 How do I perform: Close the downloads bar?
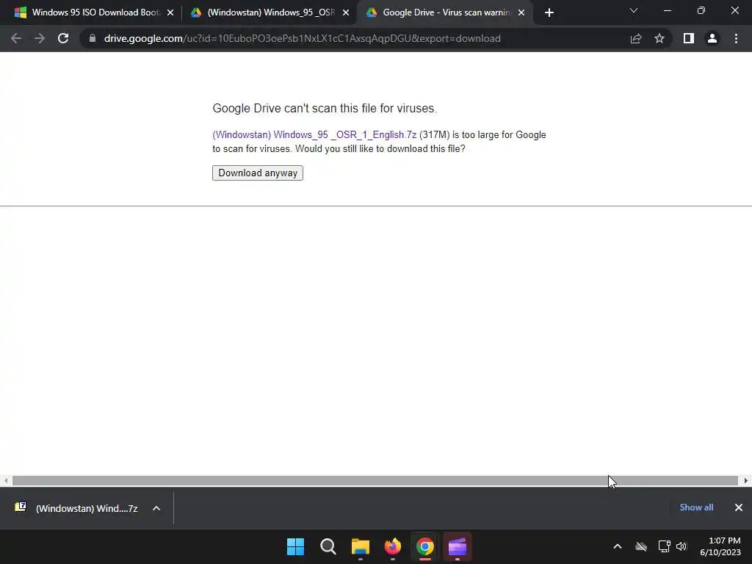tap(739, 507)
